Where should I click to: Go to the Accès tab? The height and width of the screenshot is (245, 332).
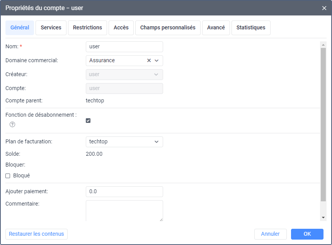[x=121, y=28]
